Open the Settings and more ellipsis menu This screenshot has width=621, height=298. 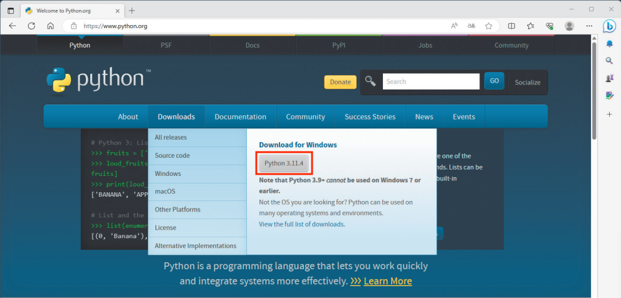click(x=589, y=26)
